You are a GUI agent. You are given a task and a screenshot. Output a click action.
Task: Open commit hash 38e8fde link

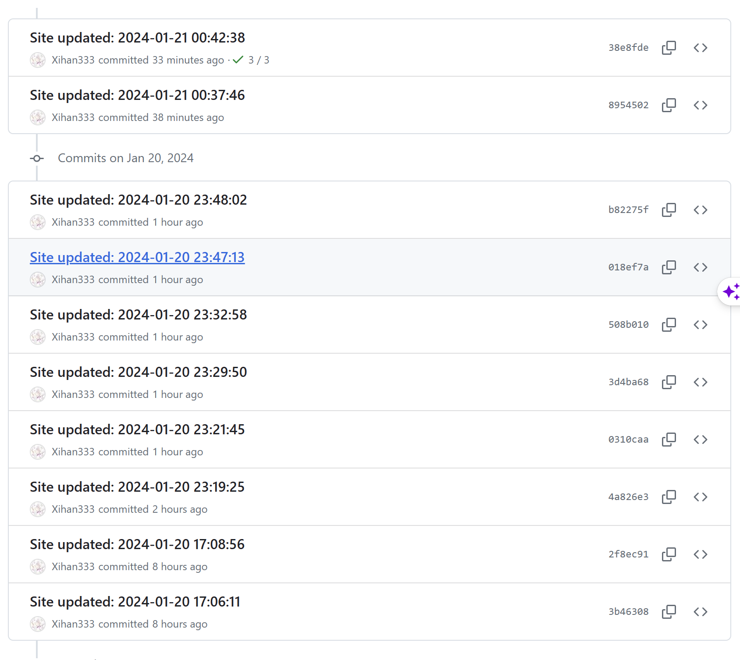click(628, 47)
